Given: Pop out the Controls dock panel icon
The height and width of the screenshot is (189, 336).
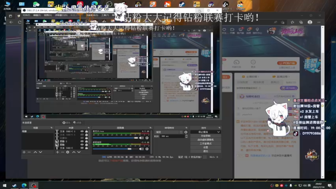Looking at the screenshot, I should [219, 128].
